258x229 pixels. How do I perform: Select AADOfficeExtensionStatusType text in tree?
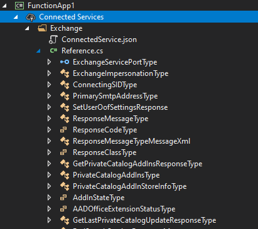(x=124, y=209)
